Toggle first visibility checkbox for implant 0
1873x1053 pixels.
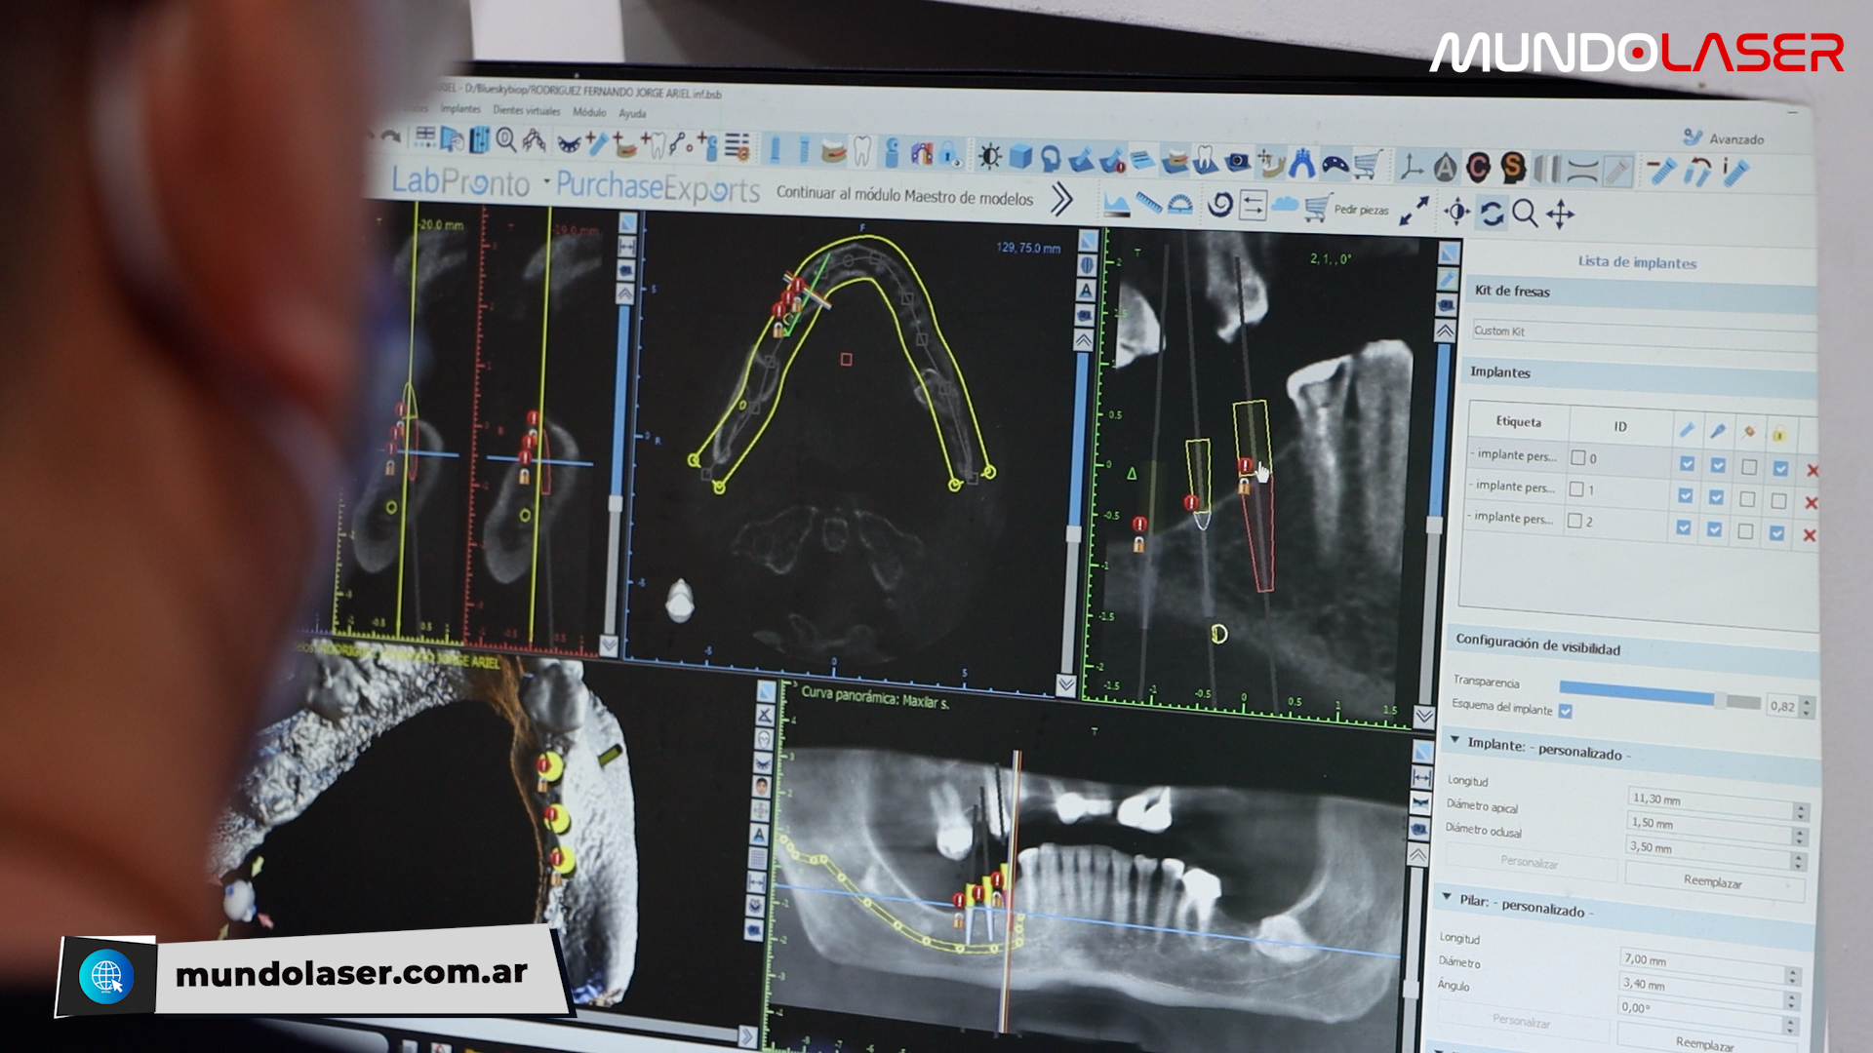(x=1687, y=464)
